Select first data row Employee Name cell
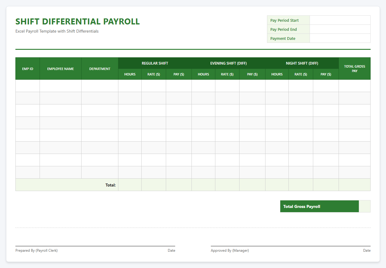This screenshot has height=268, width=386. [x=60, y=86]
